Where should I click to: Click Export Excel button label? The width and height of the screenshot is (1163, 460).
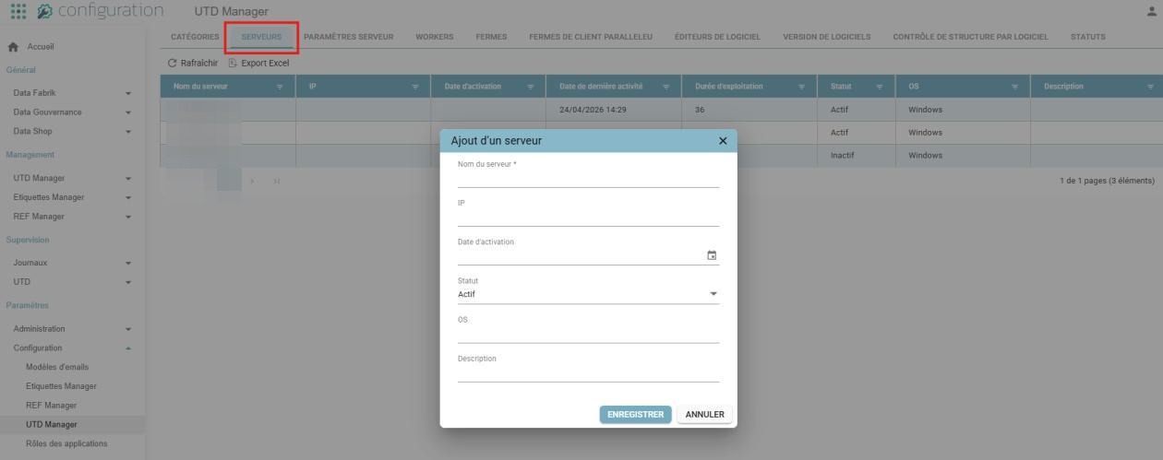click(265, 63)
